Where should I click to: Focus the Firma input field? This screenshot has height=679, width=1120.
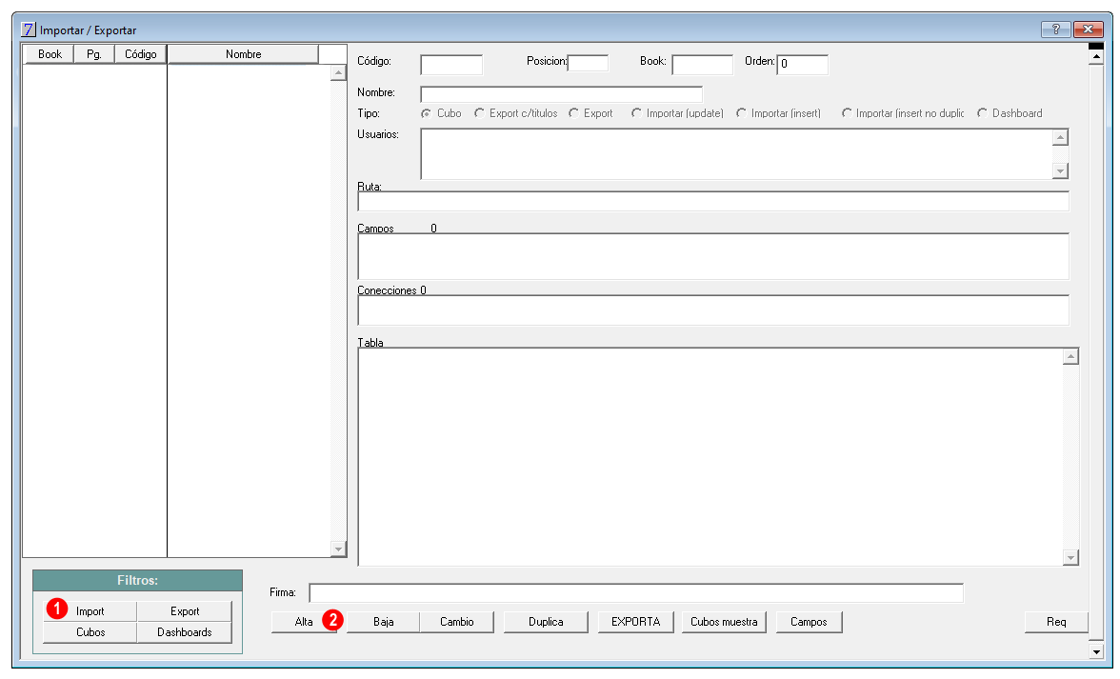(636, 593)
